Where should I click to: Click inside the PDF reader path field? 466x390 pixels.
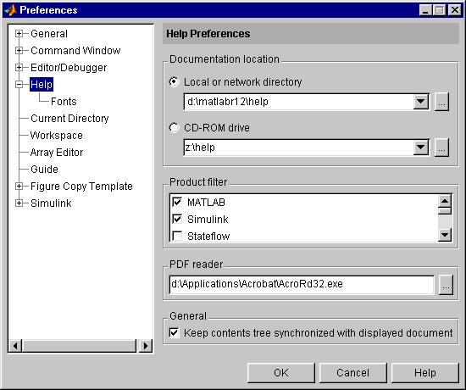click(x=302, y=284)
